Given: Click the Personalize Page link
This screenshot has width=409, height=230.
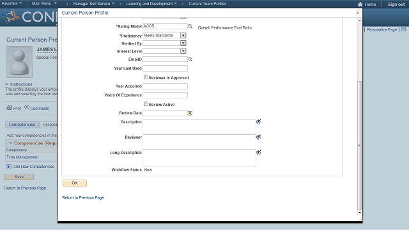Looking at the screenshot, I should point(382,30).
